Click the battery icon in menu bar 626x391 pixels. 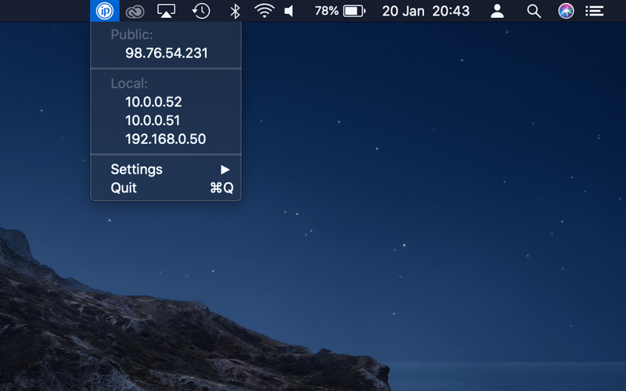click(x=354, y=11)
